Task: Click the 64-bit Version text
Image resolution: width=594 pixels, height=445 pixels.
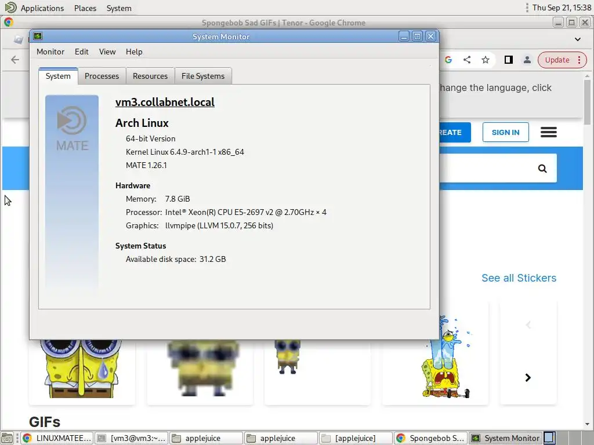Action: (x=150, y=139)
